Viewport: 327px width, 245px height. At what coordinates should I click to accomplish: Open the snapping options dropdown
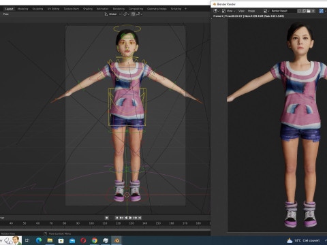tap(139, 14)
